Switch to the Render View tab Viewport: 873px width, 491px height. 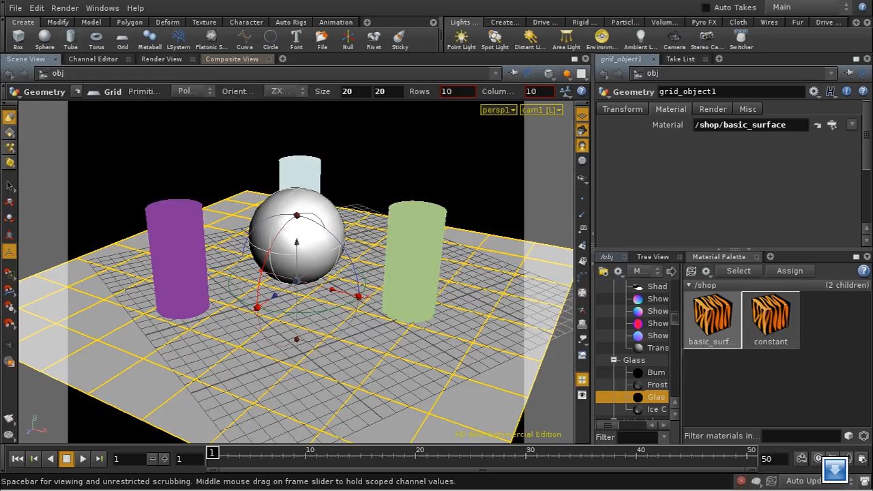click(161, 59)
